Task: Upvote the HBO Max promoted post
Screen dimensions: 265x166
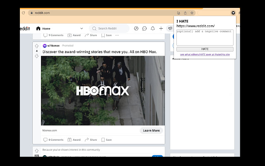Action: pos(37,46)
